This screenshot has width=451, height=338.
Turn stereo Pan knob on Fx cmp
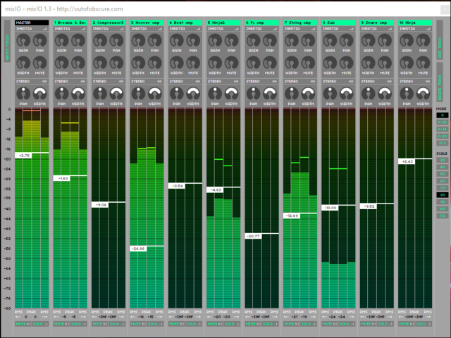point(253,94)
